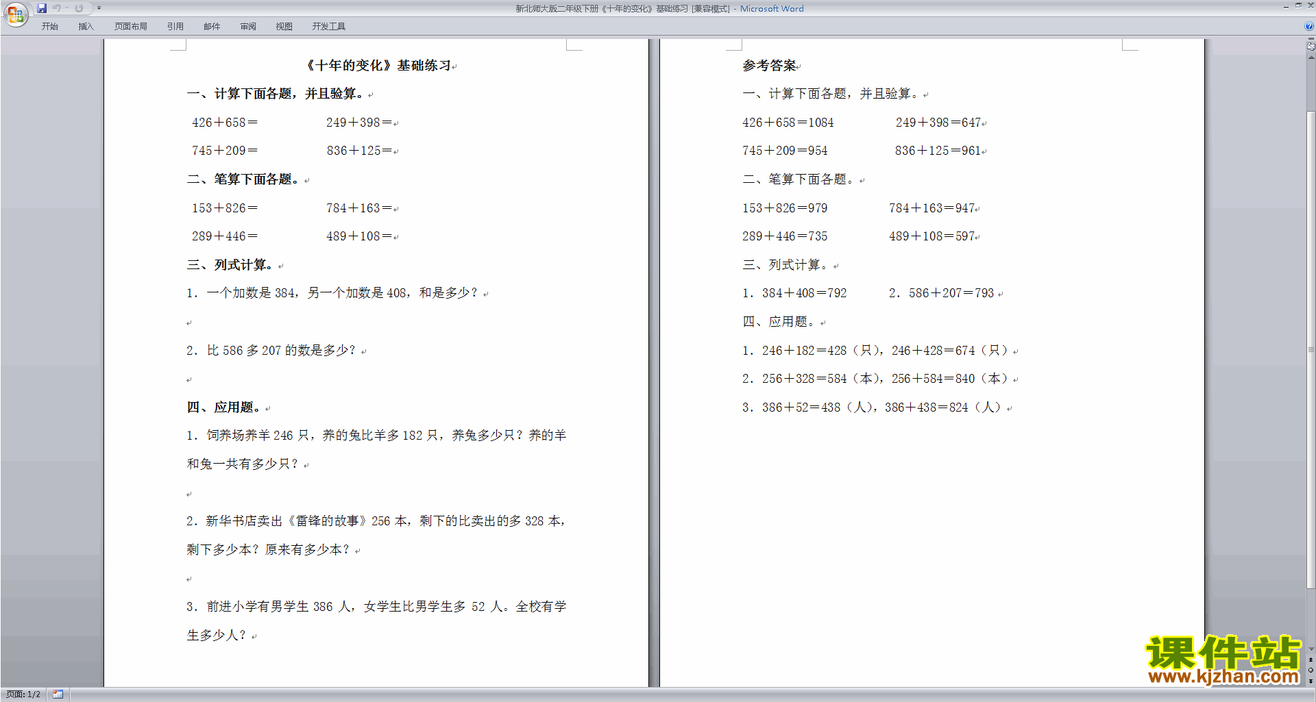
Task: Redo the last action
Action: [79, 8]
